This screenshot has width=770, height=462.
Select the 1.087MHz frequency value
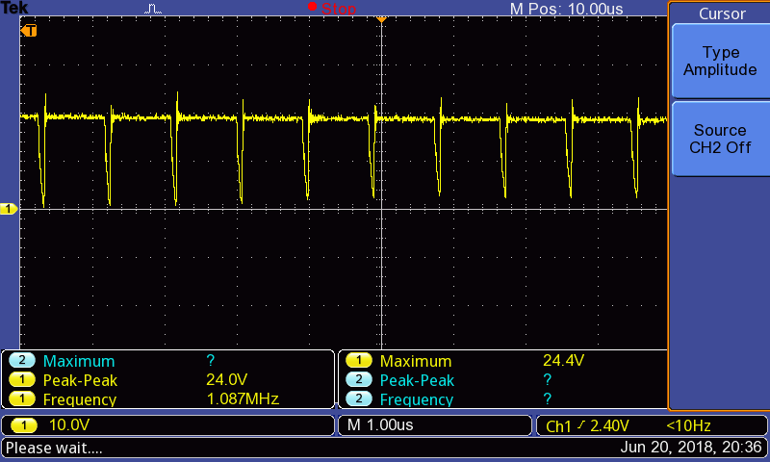click(243, 398)
